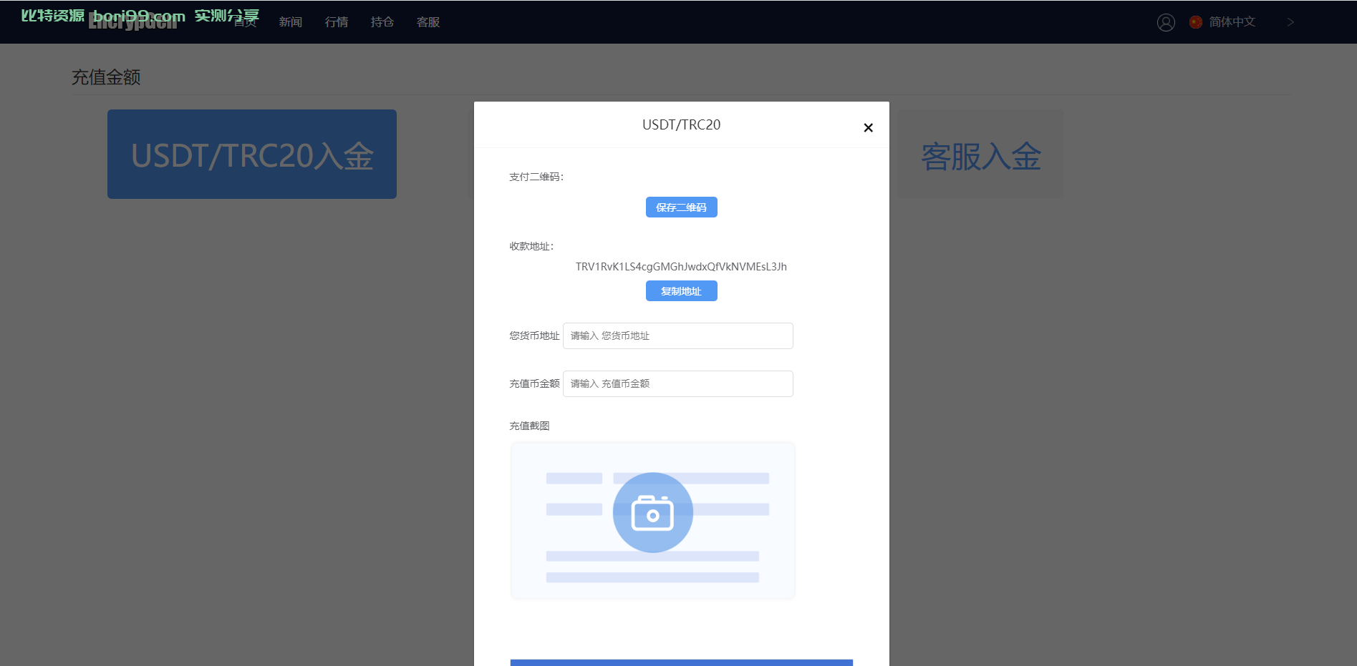Choose the 客服入金 deposit option
Viewport: 1357px width, 666px height.
[x=981, y=155]
